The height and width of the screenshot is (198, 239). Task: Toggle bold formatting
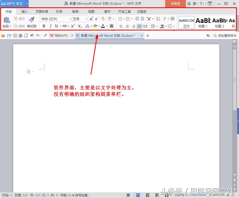pyautogui.click(x=43, y=26)
